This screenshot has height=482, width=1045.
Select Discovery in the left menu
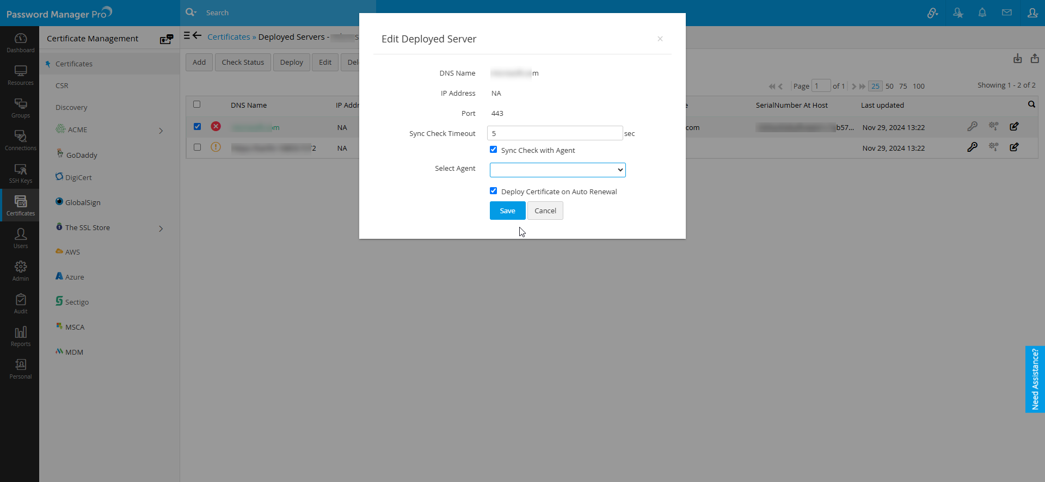click(x=71, y=107)
